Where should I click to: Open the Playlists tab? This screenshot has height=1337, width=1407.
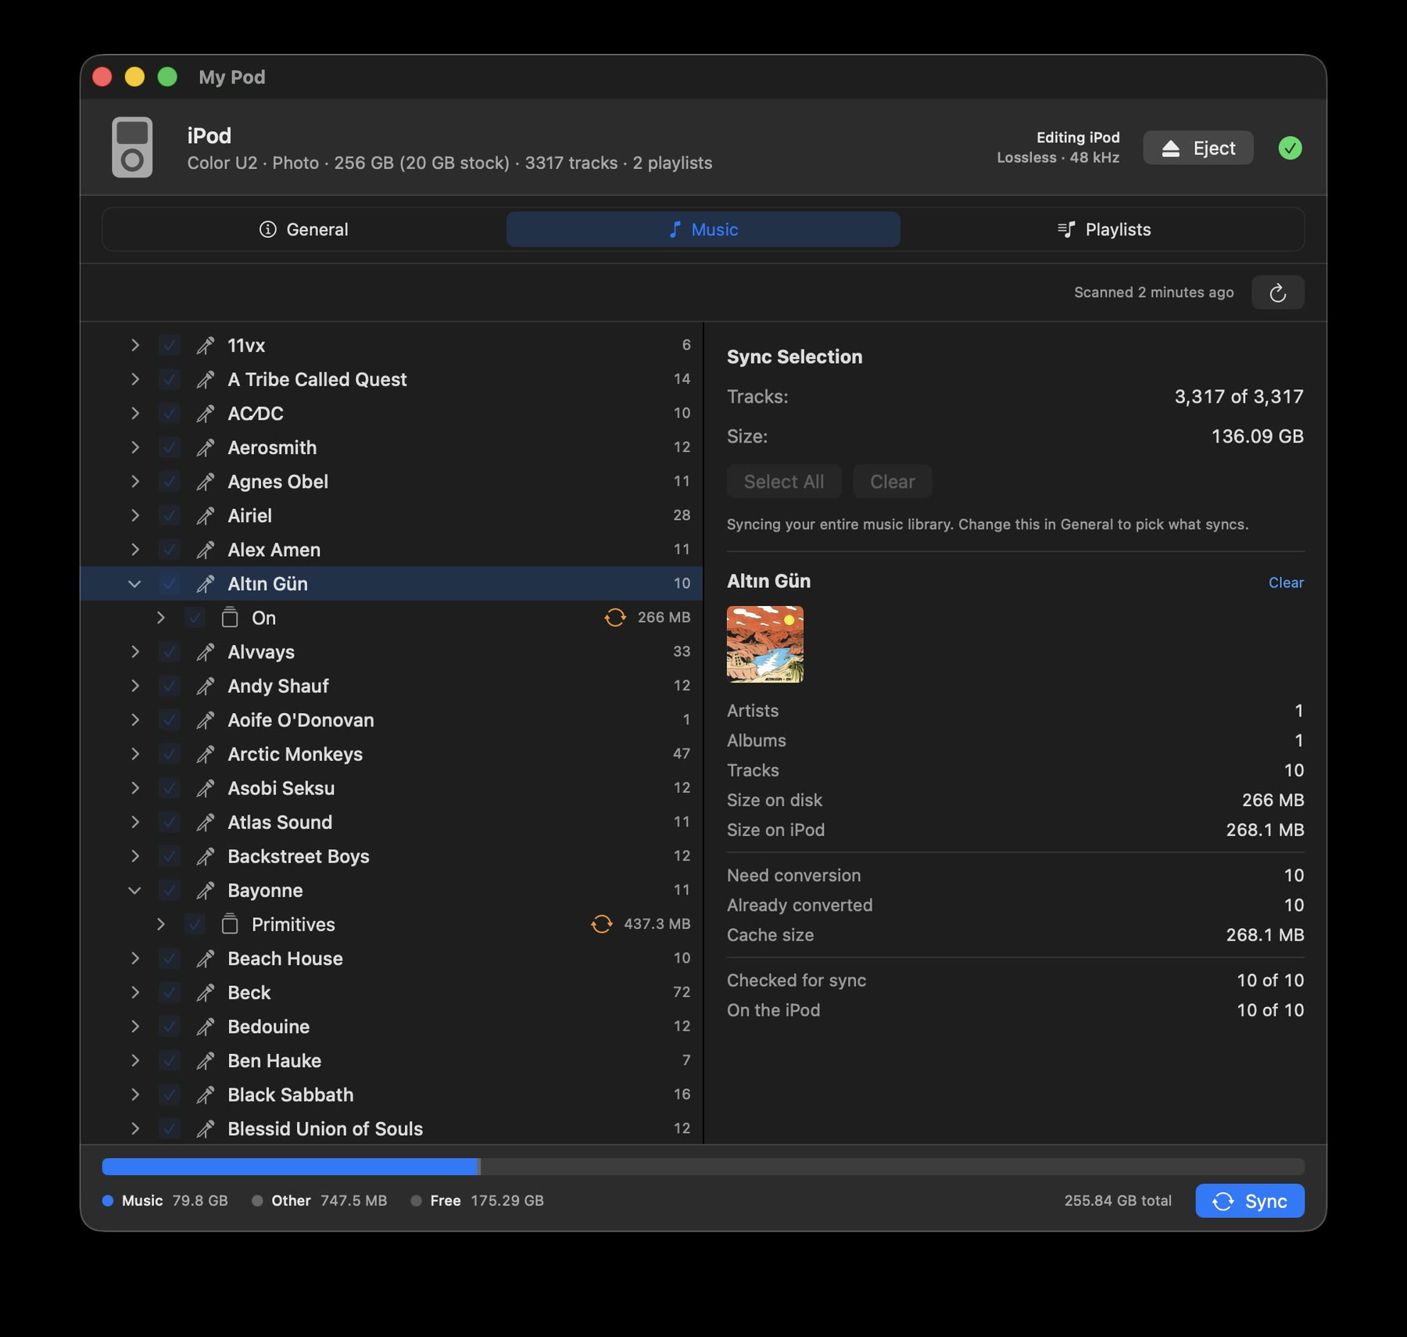pos(1103,230)
